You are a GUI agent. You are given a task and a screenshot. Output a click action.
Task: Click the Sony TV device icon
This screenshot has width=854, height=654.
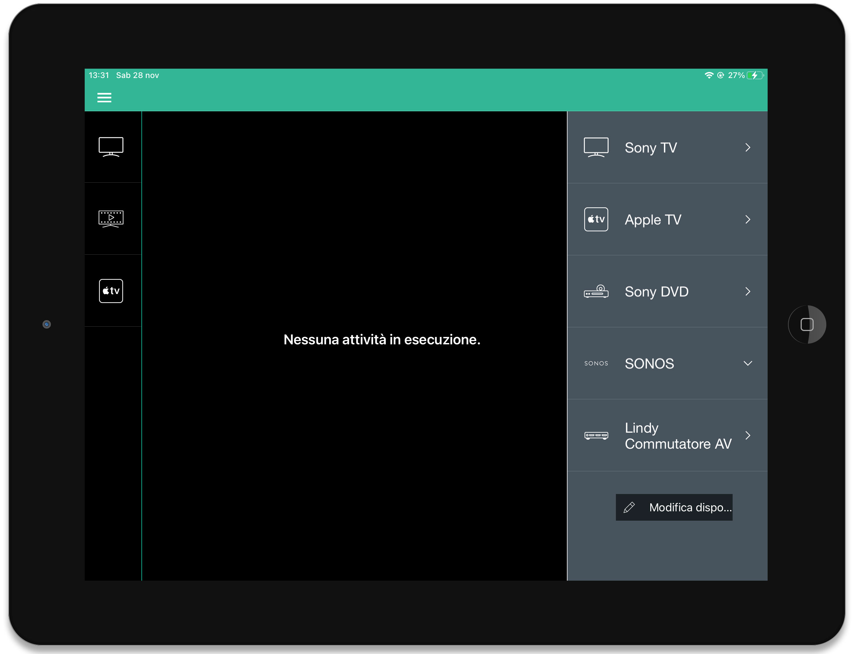pyautogui.click(x=596, y=147)
